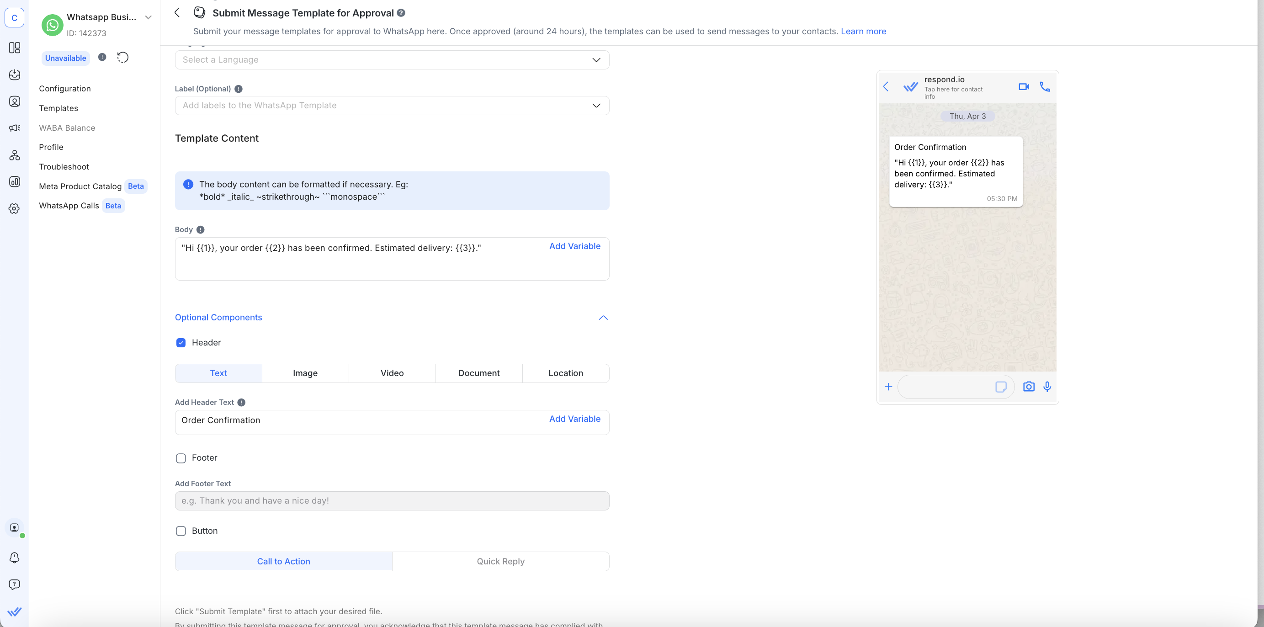Image resolution: width=1264 pixels, height=627 pixels.
Task: Click the Learn more link
Action: click(864, 31)
